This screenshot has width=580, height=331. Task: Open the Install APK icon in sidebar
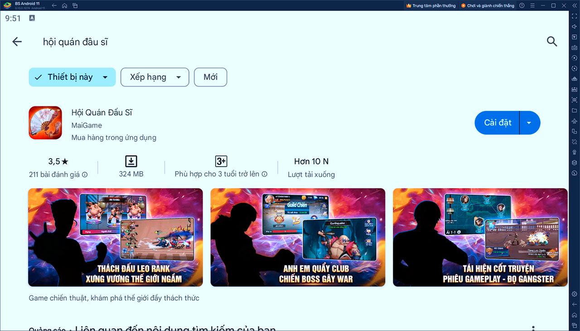574,89
